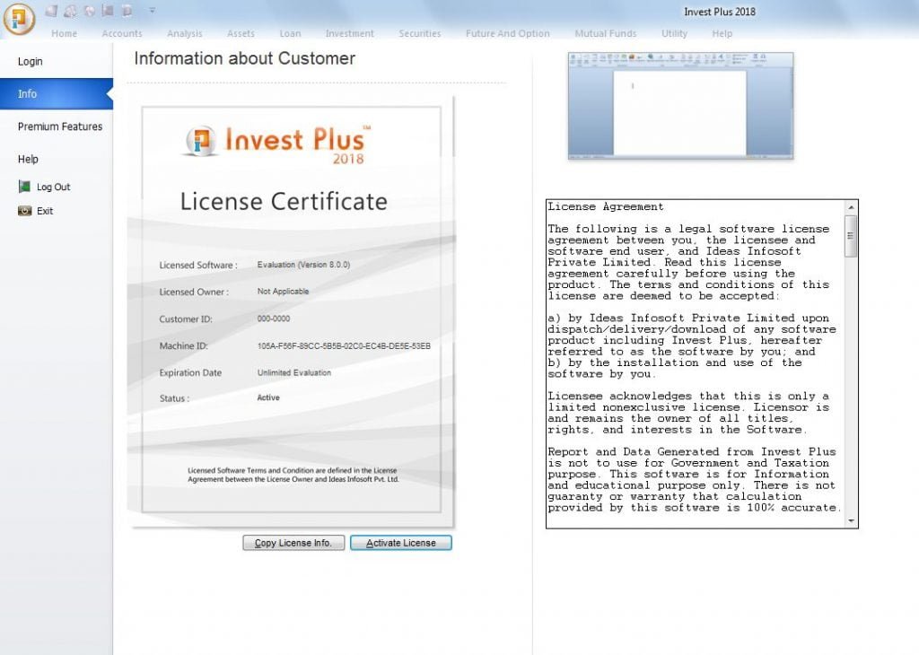Select the Info sidebar item
The height and width of the screenshot is (655, 919).
[57, 93]
